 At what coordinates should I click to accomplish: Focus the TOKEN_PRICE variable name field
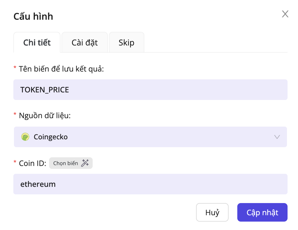150,90
